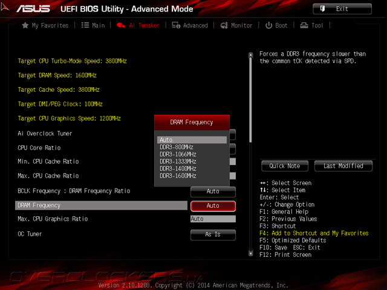The height and width of the screenshot is (290, 387).
Task: Select DDR3-1066MHz option
Action: (192, 154)
